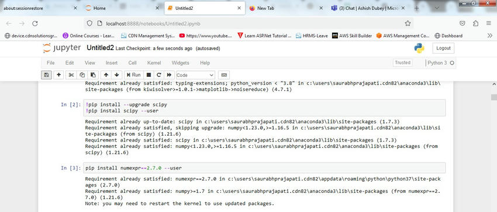Interrupt the kernel with stop icon
This screenshot has width=497, height=212.
[x=149, y=75]
